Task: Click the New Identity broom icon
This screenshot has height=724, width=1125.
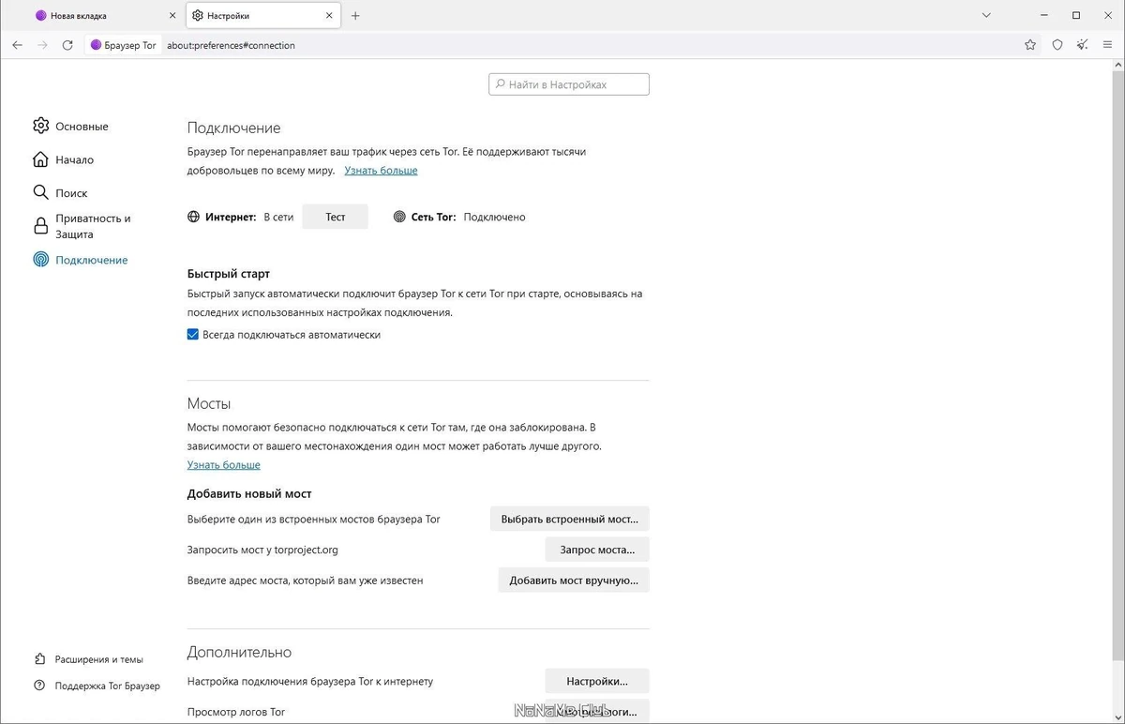Action: pos(1083,45)
